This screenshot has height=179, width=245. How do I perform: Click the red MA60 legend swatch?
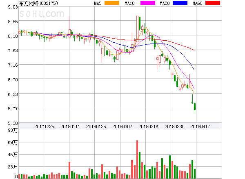pos(213,3)
